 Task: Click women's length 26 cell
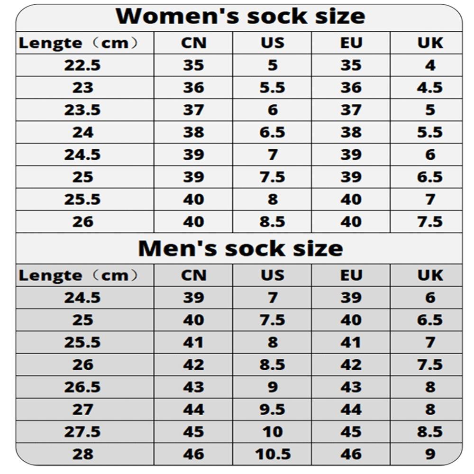click(x=85, y=222)
